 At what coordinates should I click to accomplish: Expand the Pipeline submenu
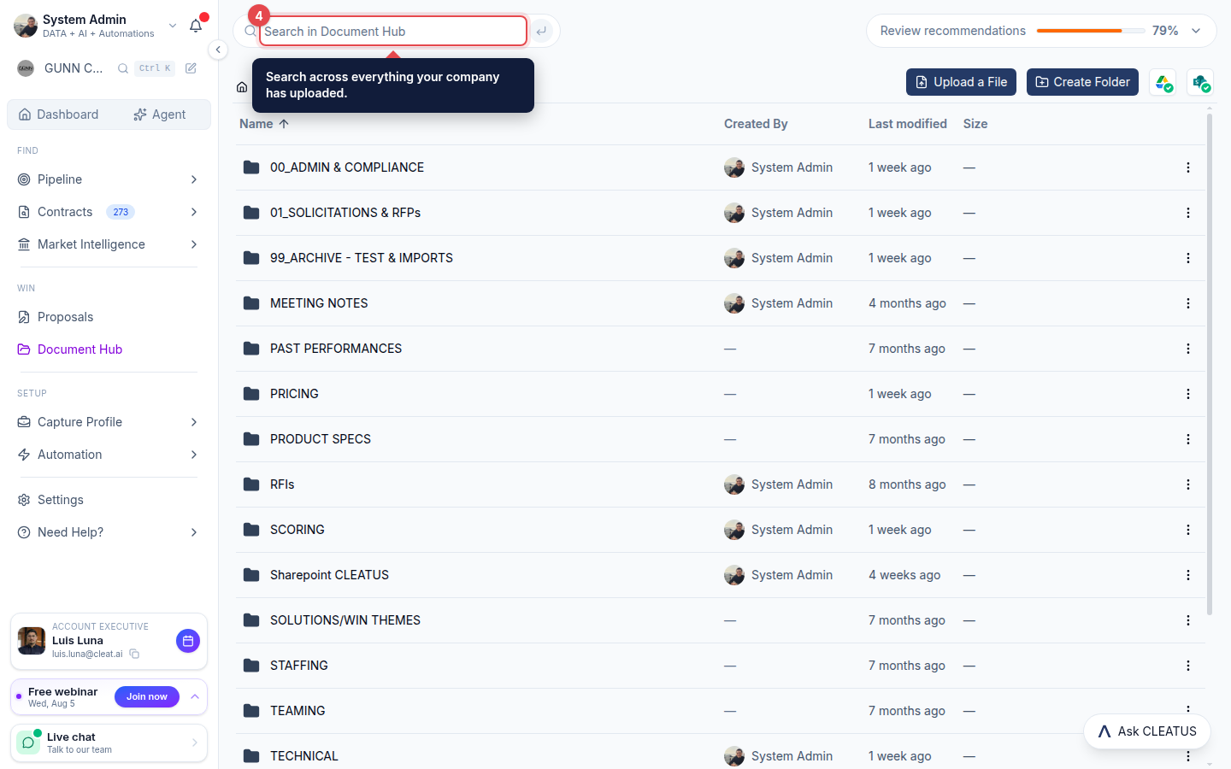[194, 179]
